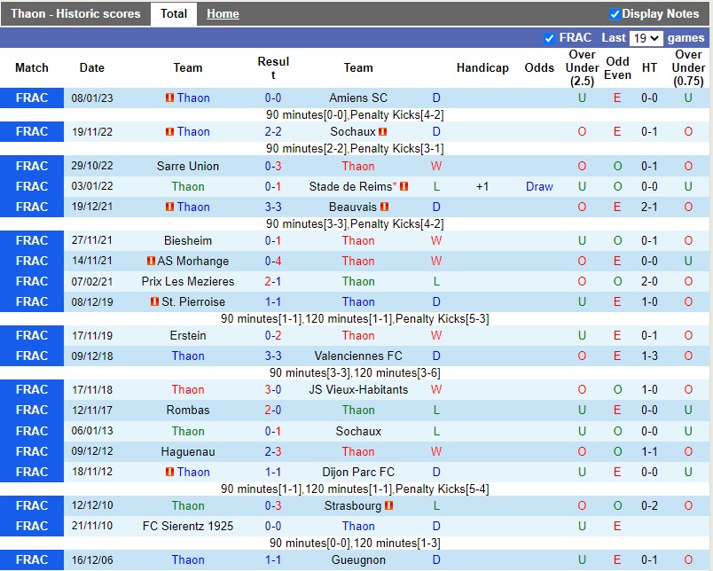Click the FRAC badge for the 08/01/23 match
Screen dimensions: 713x571
(x=32, y=98)
